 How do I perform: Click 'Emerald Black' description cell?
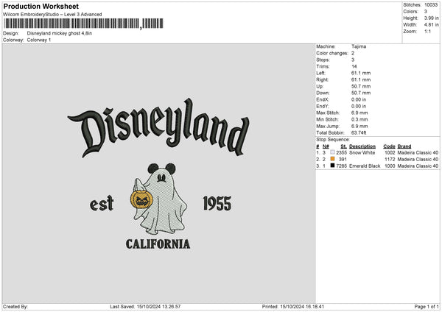365,166
